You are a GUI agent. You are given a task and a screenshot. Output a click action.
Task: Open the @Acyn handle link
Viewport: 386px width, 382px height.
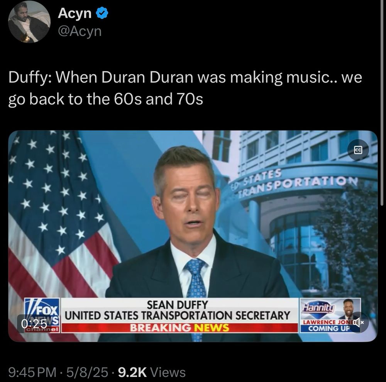(x=80, y=31)
